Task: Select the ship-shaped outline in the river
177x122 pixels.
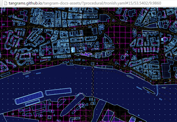Action: [x=149, y=90]
